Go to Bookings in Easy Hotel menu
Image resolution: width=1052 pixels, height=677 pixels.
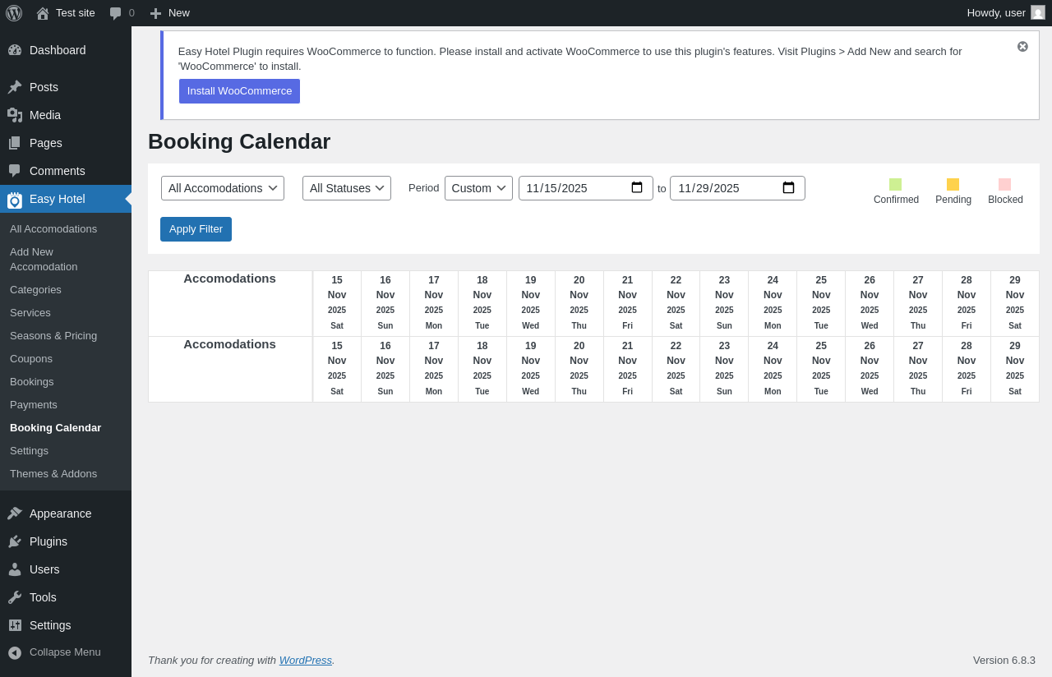(32, 382)
